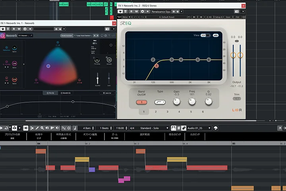Screen dimensions: 286x191
Task: Click the Flat button in REQ toolbar
Action: pos(237,17)
